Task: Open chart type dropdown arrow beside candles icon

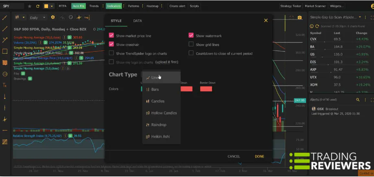Action: 23,17
